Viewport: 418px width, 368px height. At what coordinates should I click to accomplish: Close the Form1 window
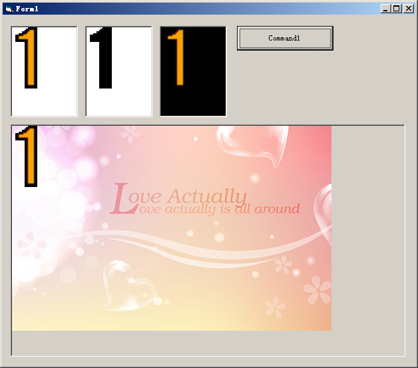click(409, 9)
